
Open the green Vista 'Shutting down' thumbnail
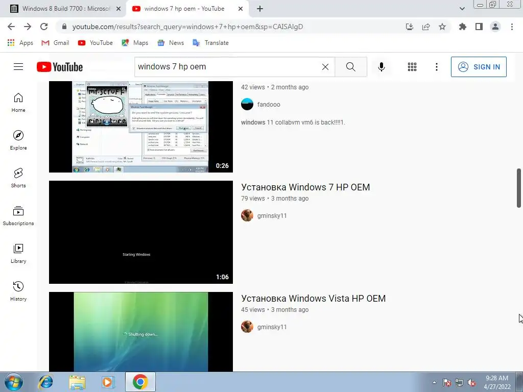coord(141,332)
